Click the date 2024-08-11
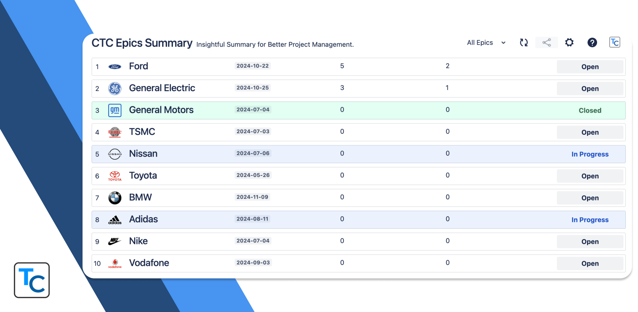This screenshot has width=638, height=312. [x=252, y=219]
